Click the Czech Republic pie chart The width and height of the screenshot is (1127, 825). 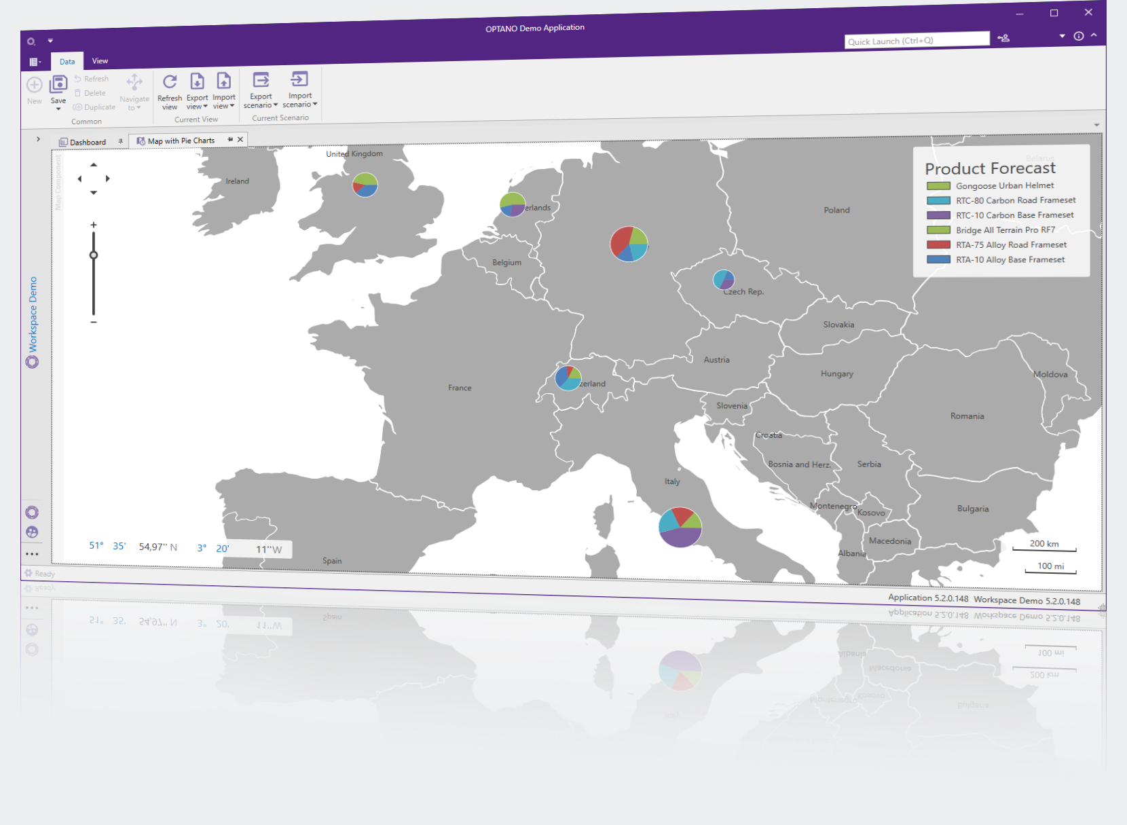click(x=724, y=280)
